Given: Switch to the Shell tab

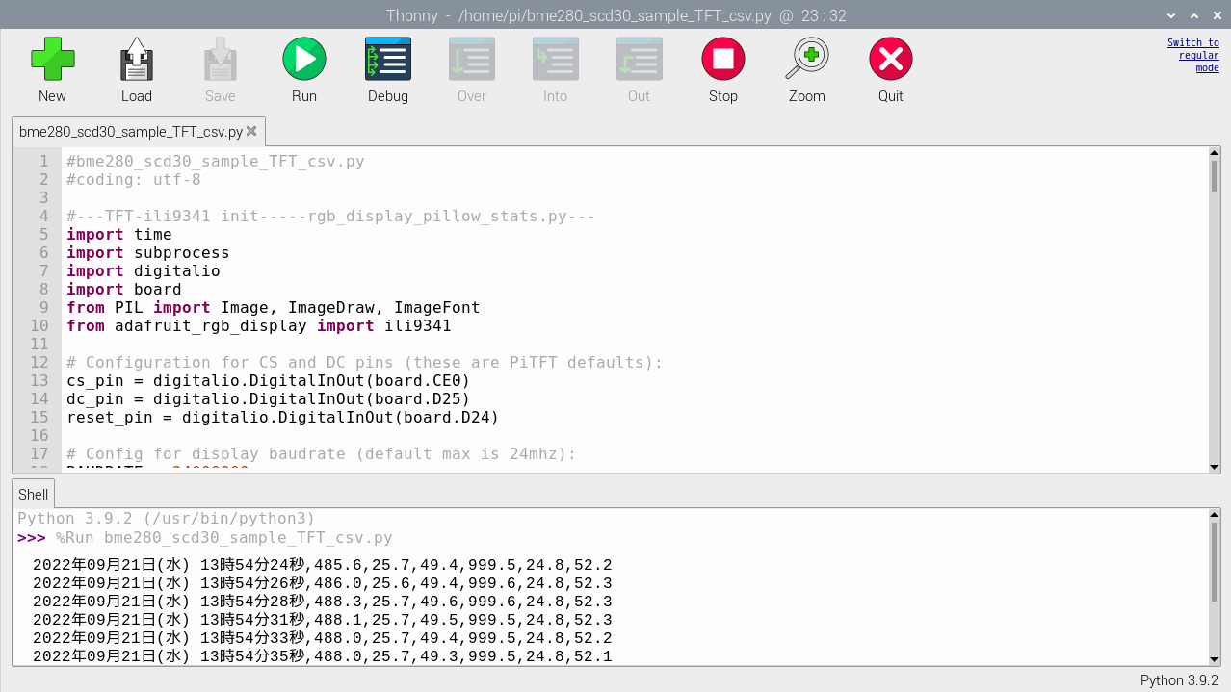Looking at the screenshot, I should 33,494.
